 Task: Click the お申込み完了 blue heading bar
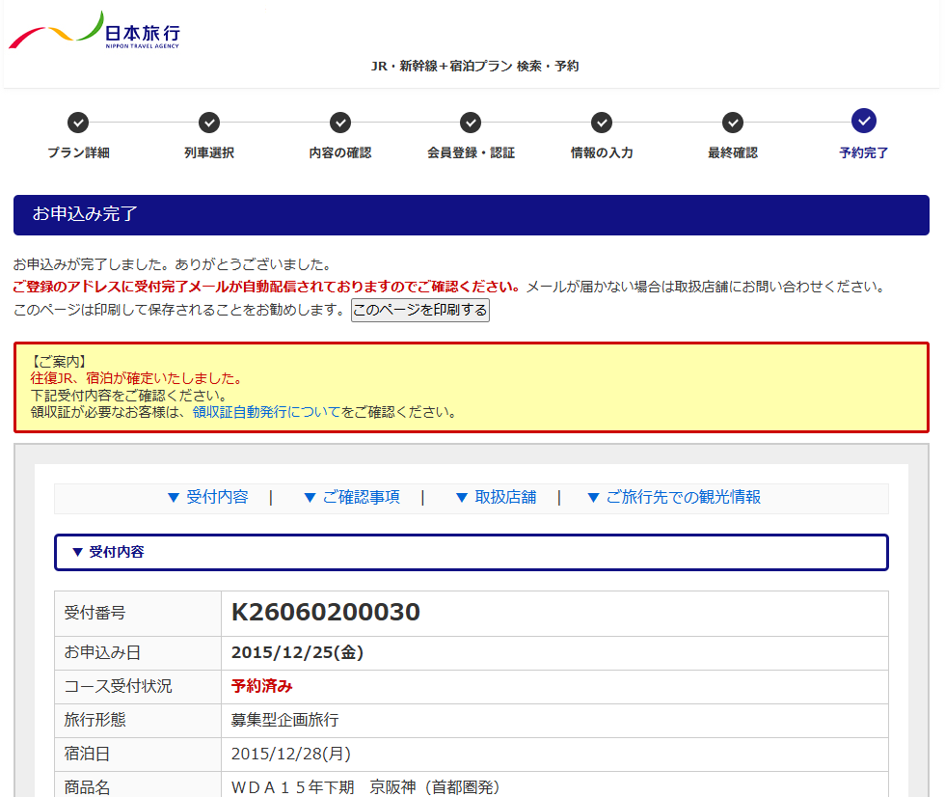click(472, 214)
